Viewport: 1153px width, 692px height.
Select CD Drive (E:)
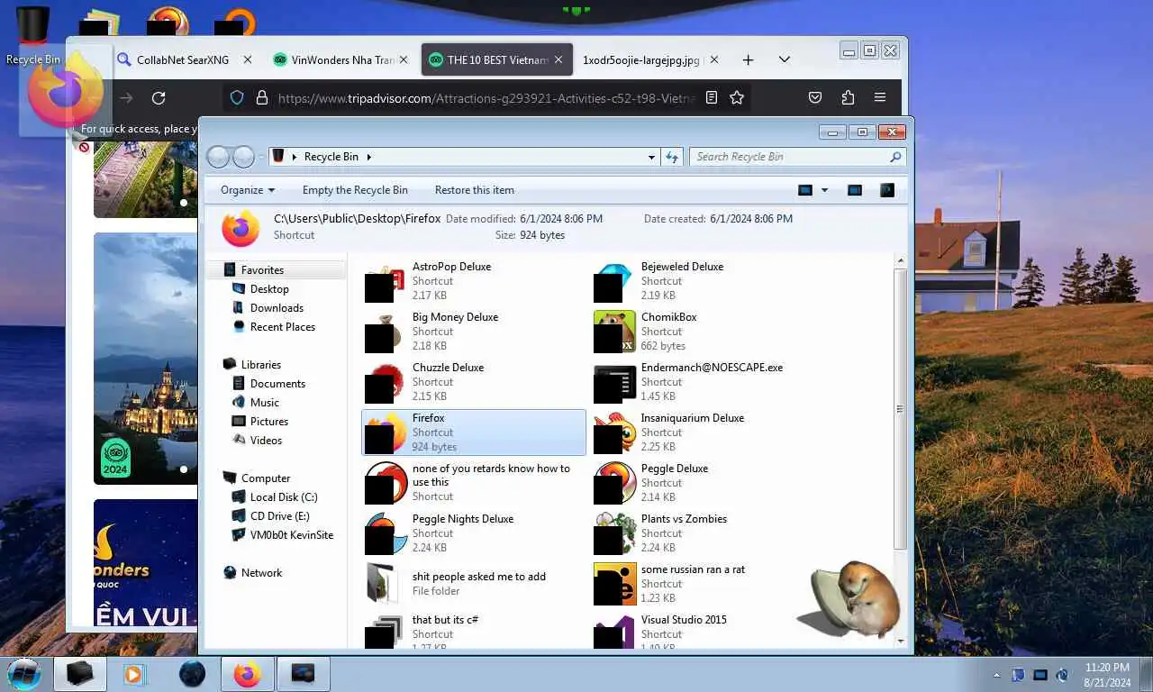coord(279,516)
